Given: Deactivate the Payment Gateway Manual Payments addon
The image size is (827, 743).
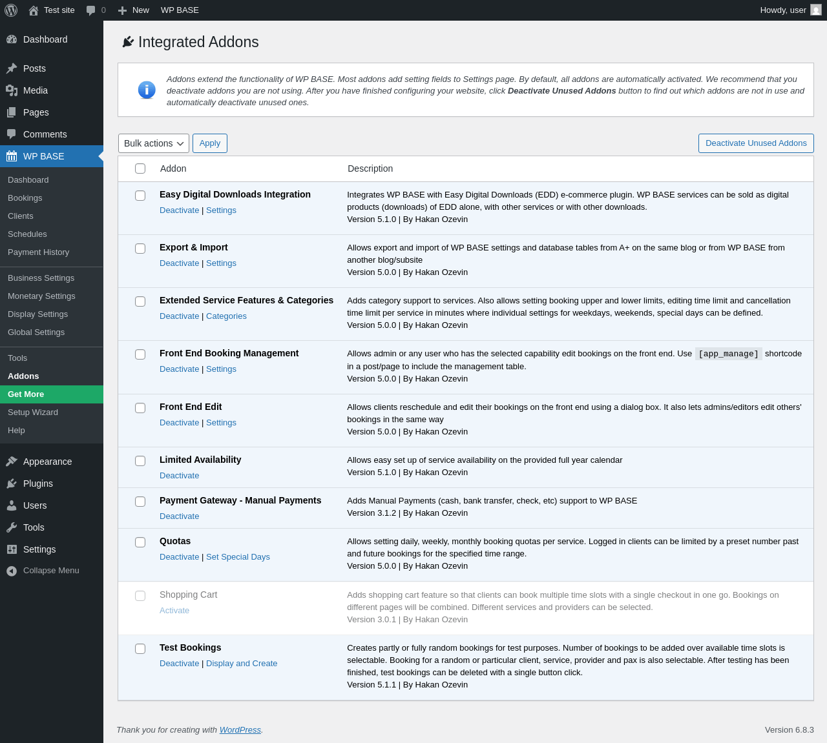Looking at the screenshot, I should point(180,516).
